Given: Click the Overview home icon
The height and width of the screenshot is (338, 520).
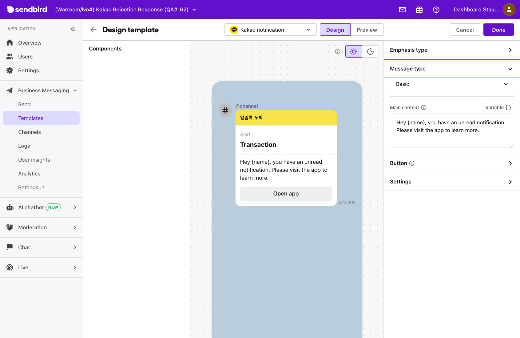Looking at the screenshot, I should (x=10, y=42).
